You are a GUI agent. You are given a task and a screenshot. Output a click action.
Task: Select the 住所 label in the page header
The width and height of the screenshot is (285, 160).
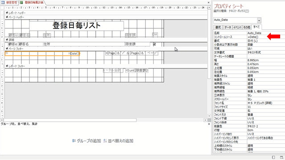coord(47,35)
